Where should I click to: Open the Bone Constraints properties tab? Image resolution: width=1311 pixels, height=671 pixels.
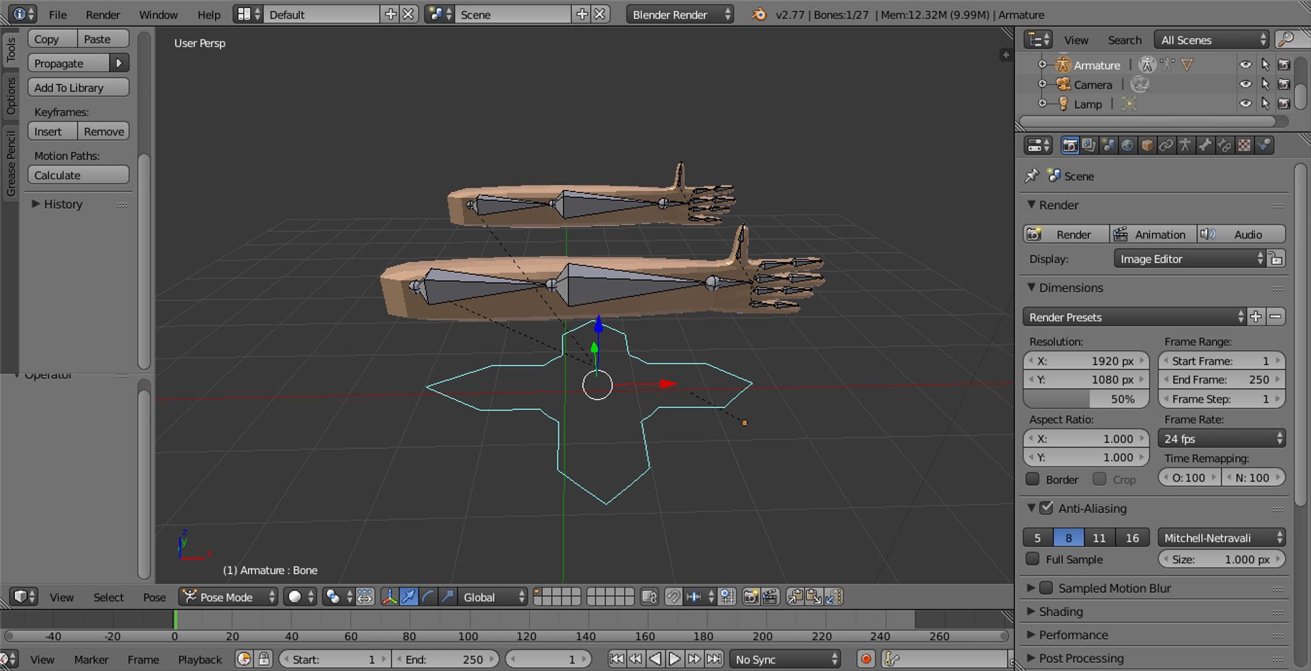coord(1225,145)
